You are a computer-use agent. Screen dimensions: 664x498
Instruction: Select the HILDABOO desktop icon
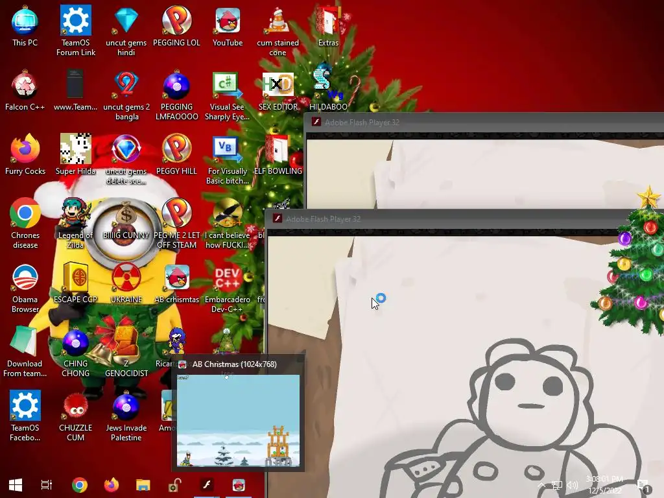(x=328, y=88)
